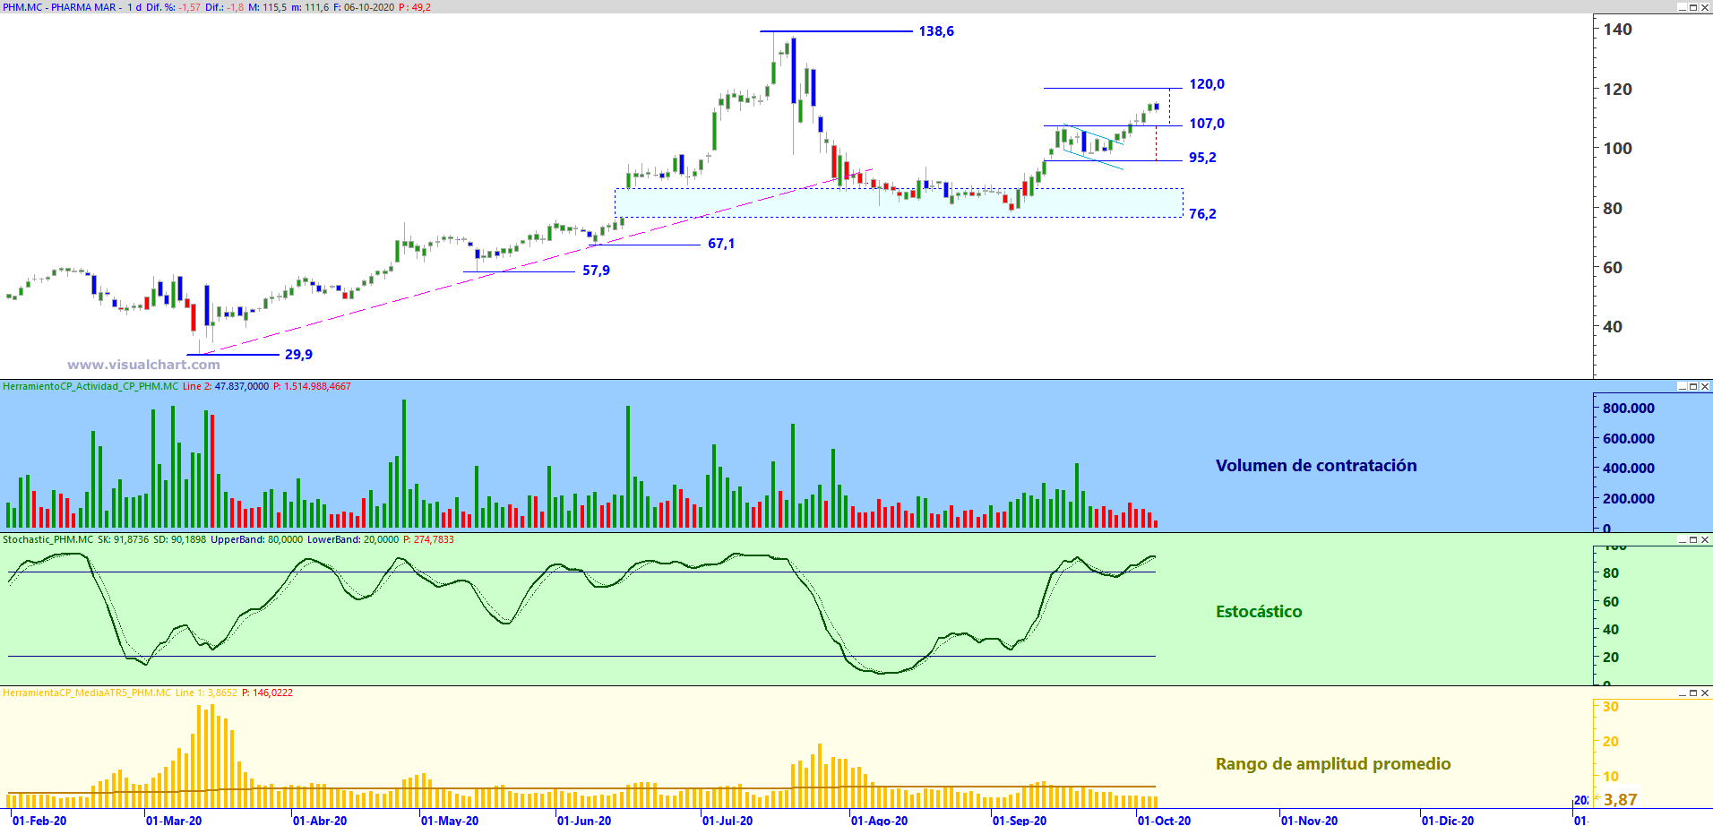This screenshot has width=1713, height=826.
Task: Click the 01-Nov-20 date on time axis
Action: pos(1309,820)
